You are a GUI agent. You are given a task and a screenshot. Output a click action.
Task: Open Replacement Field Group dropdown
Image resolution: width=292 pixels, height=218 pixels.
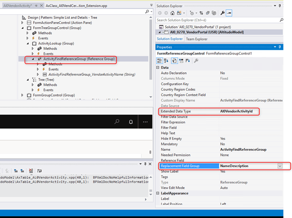click(280, 166)
